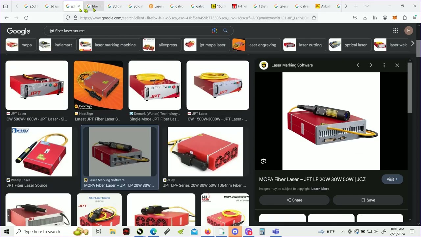Open Calculator from the taskbar
Image resolution: width=421 pixels, height=237 pixels.
coord(262,231)
